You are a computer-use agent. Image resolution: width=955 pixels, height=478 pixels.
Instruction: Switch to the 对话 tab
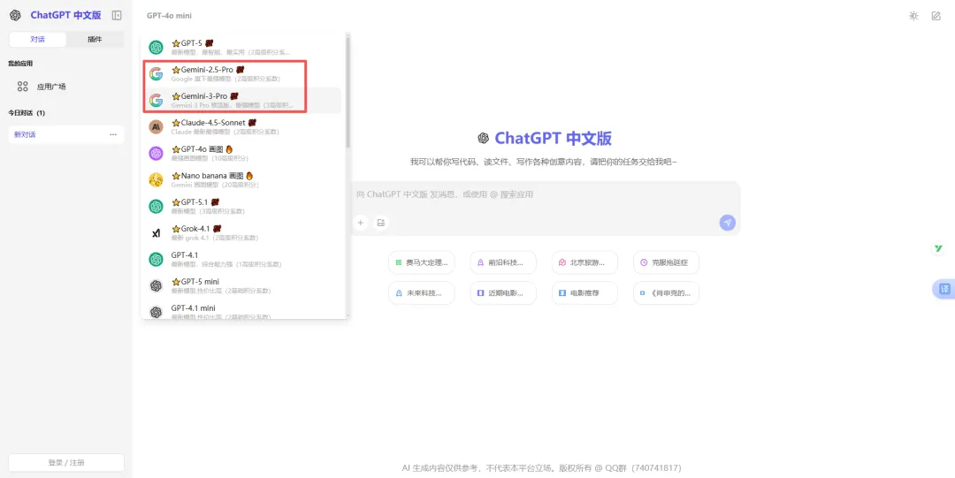[x=38, y=39]
